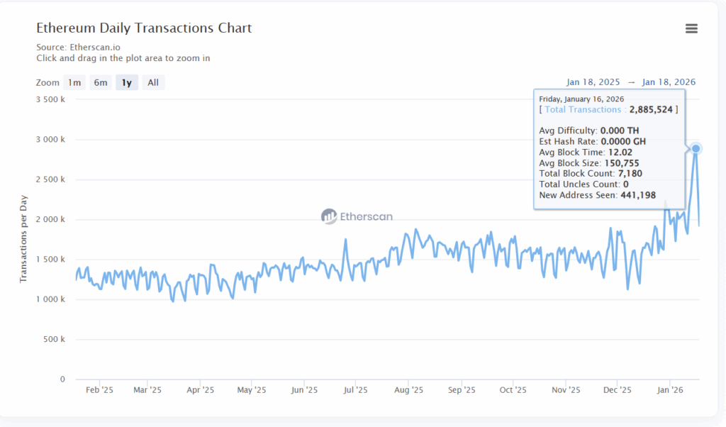
Task: Show all data with All zoom
Action: tap(153, 83)
